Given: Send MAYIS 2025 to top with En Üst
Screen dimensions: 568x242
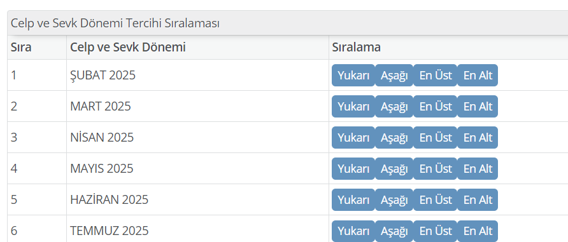Looking at the screenshot, I should tap(436, 168).
